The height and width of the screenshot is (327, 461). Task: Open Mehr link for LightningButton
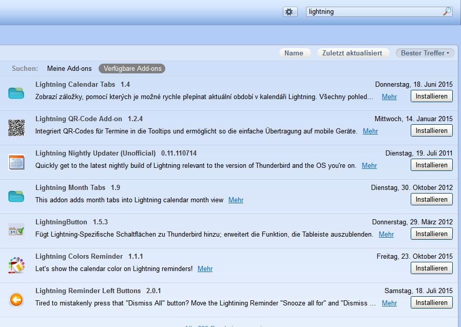coord(386,235)
